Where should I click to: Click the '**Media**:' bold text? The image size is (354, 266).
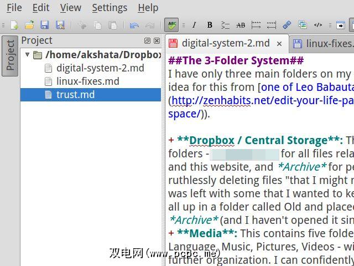pos(207,234)
